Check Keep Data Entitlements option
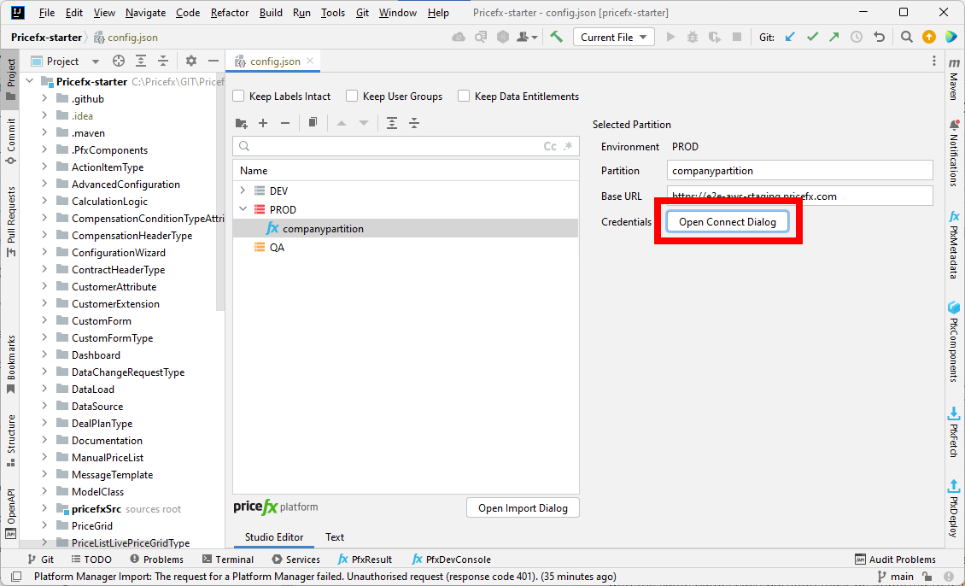 pos(464,97)
